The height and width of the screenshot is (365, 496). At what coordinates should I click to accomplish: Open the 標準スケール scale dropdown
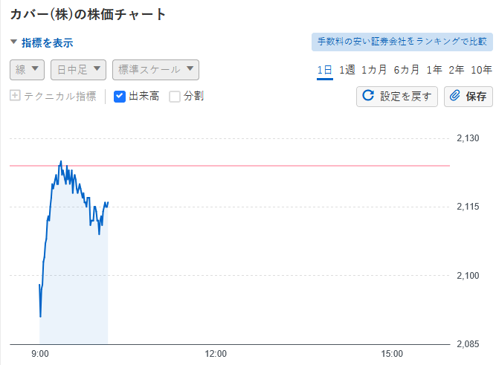pos(155,70)
